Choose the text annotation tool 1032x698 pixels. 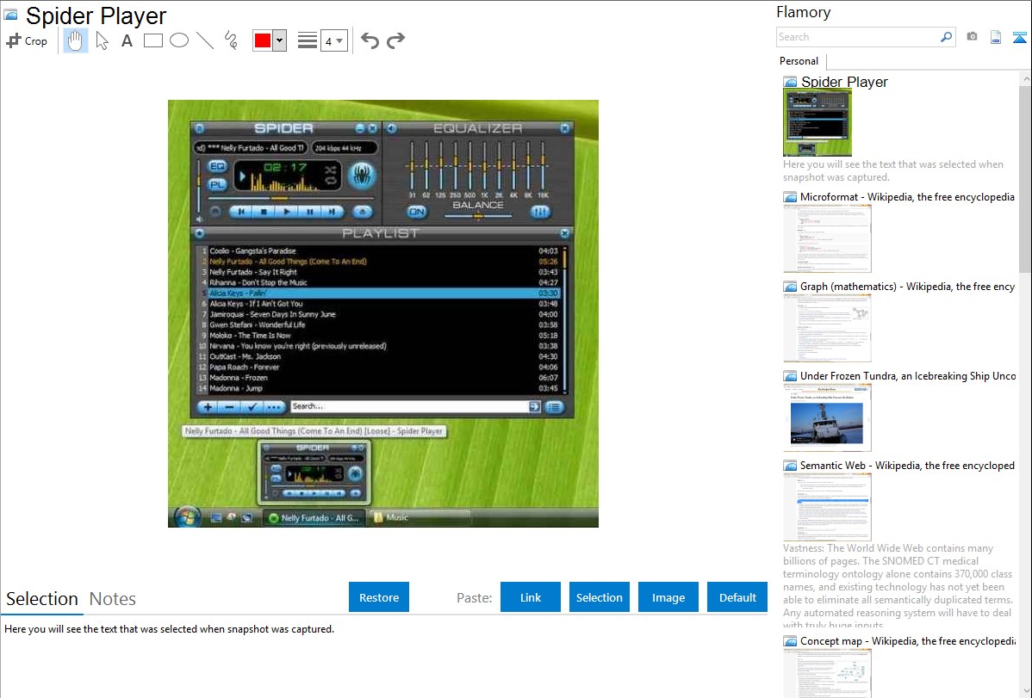[x=127, y=40]
